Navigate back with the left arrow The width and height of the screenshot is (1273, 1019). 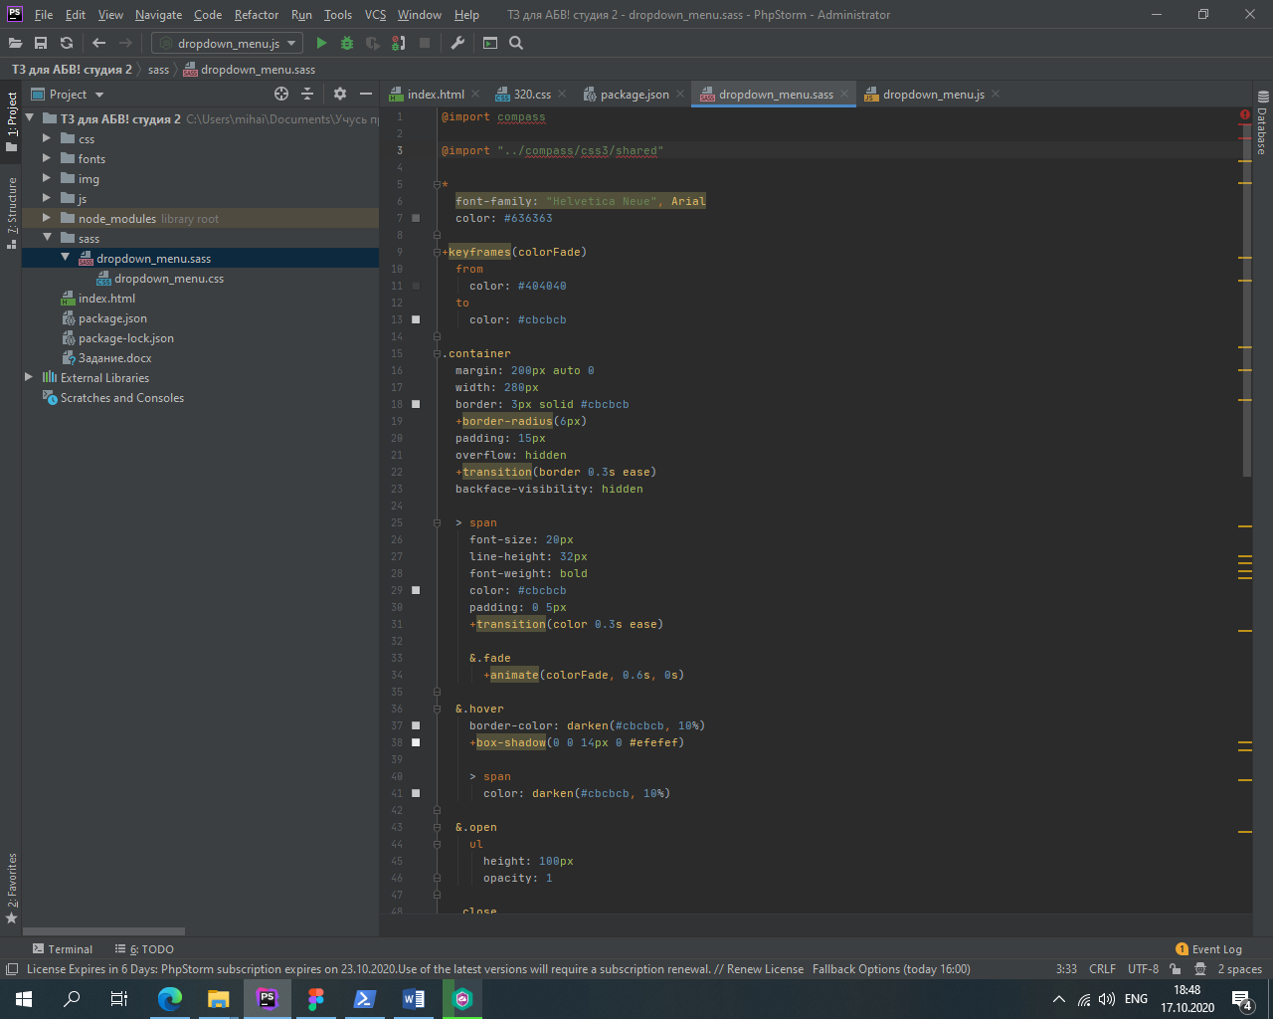coord(98,43)
